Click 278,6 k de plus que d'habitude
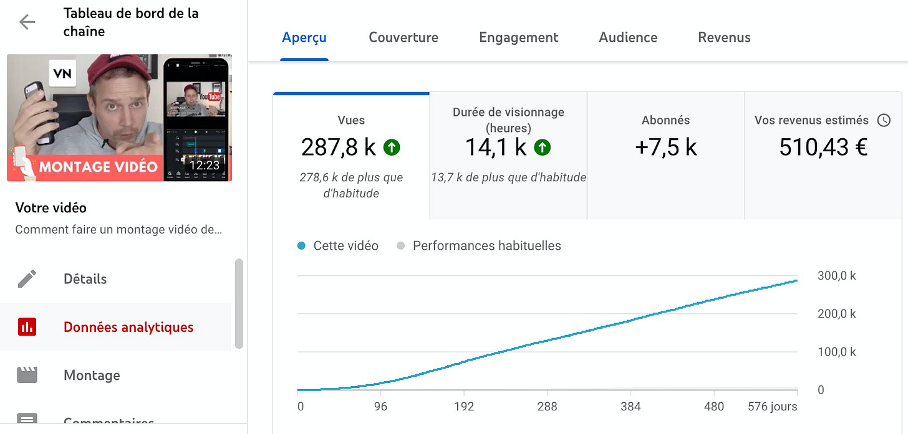 [351, 185]
